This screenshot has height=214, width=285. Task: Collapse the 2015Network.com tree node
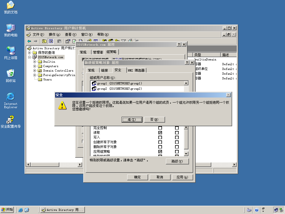pyautogui.click(x=29, y=57)
